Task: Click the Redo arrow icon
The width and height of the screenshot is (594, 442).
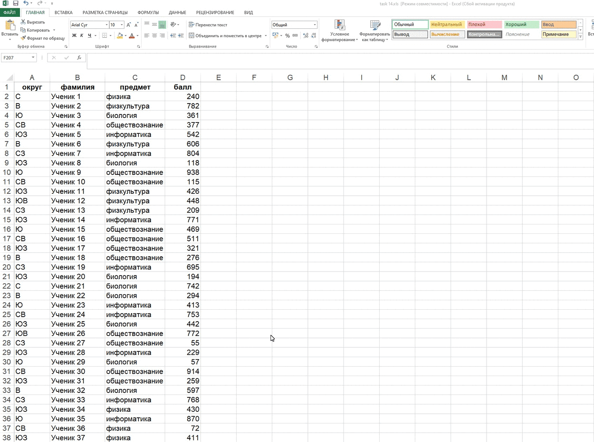Action: pos(39,3)
